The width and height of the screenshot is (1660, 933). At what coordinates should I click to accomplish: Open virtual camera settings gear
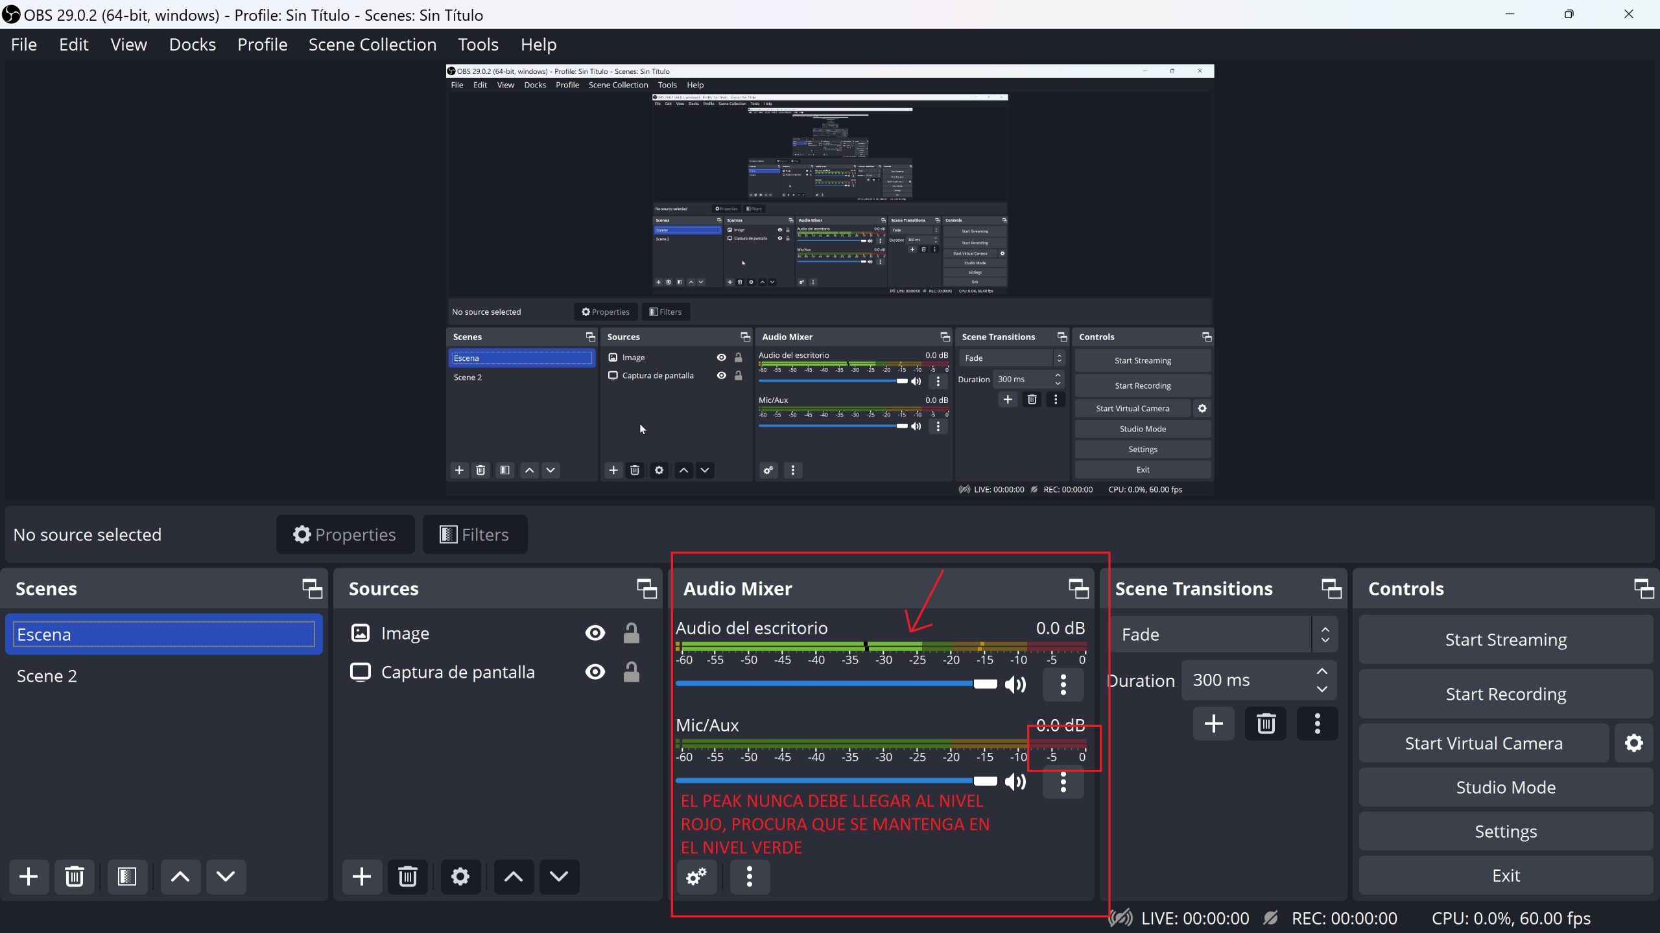coord(1634,743)
